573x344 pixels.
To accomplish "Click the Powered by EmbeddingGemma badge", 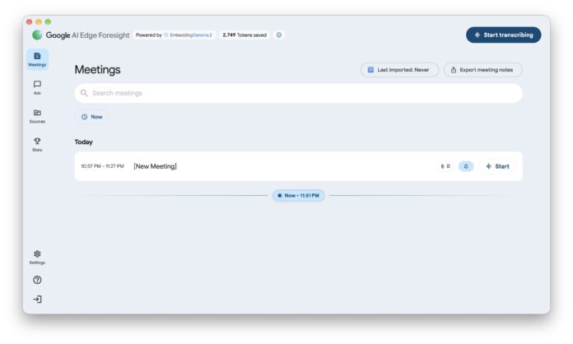I will tap(174, 35).
